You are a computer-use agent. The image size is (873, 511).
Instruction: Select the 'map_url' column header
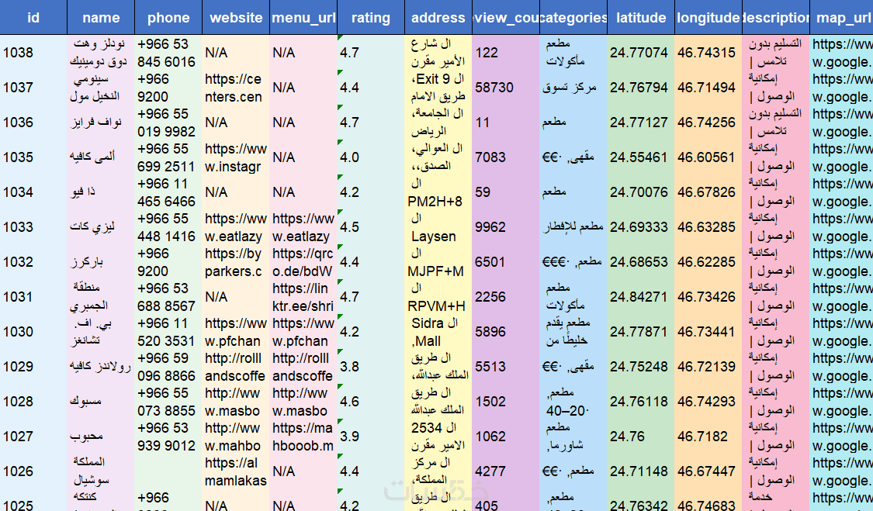pos(843,17)
